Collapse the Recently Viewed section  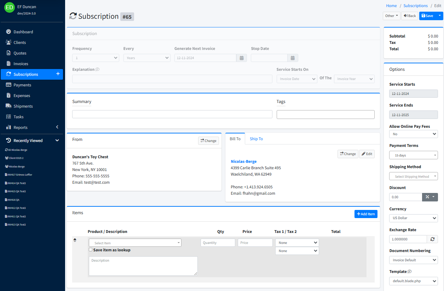coord(57,141)
